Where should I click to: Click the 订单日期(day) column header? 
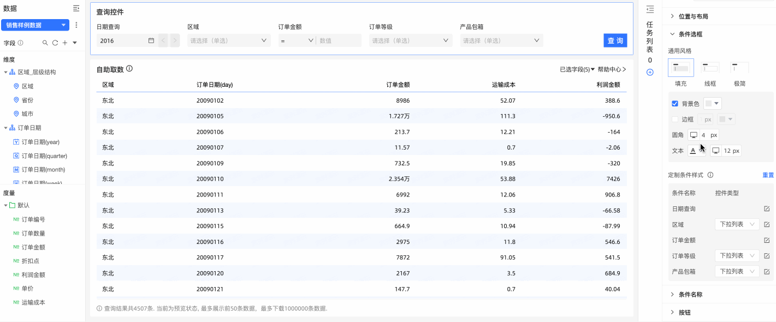(x=215, y=85)
